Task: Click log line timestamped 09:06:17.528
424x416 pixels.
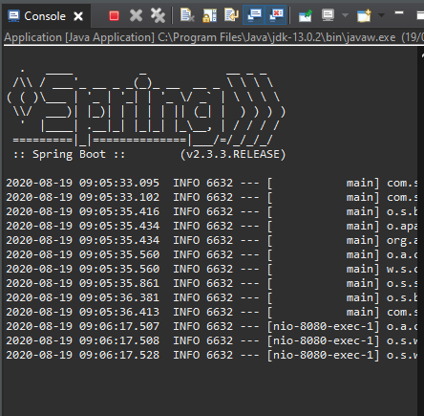Action: pyautogui.click(x=212, y=355)
